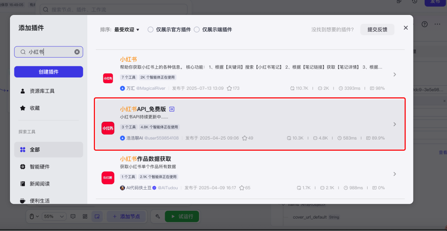Open the 最受欢迎 sort dropdown
447x231 pixels.
pos(127,29)
